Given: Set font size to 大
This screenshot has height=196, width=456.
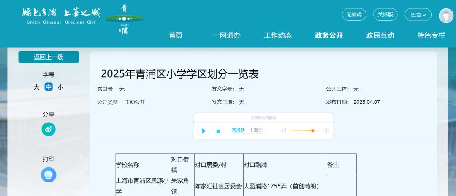Looking at the screenshot, I should (37, 87).
